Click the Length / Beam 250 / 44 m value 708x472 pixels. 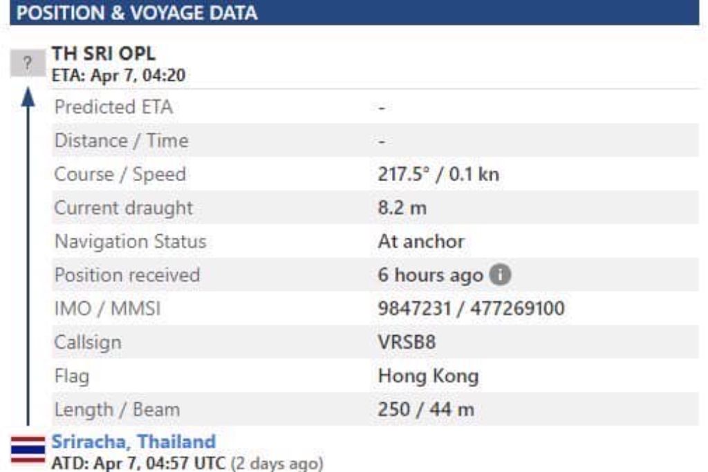pyautogui.click(x=426, y=410)
